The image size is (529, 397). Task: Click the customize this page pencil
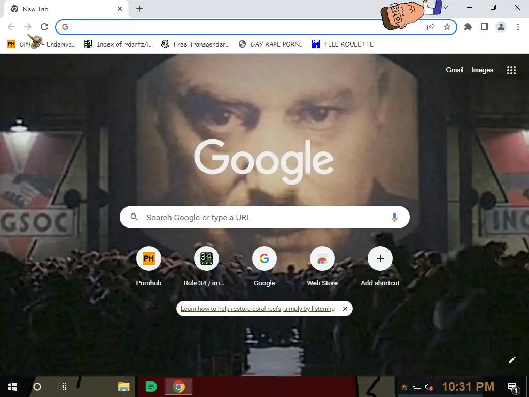click(512, 360)
